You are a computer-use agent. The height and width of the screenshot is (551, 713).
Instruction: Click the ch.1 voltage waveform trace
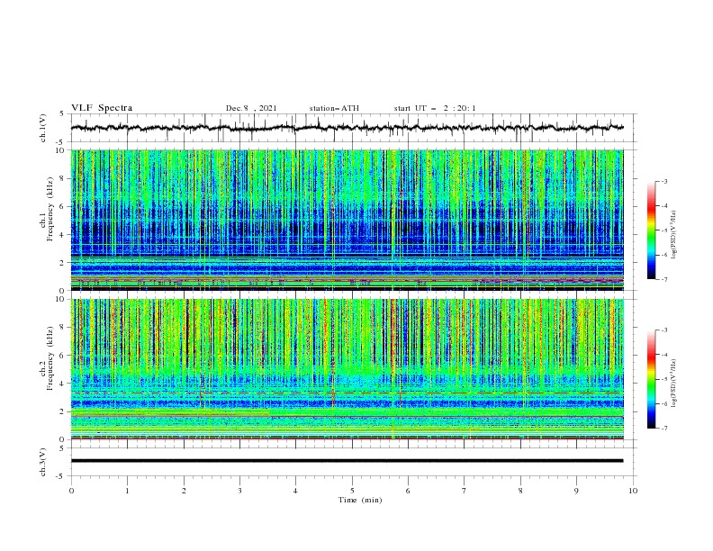[x=347, y=128]
